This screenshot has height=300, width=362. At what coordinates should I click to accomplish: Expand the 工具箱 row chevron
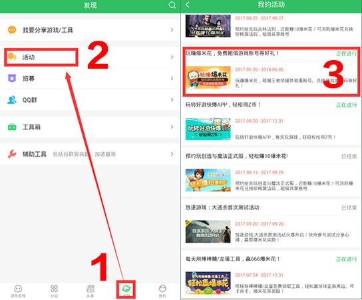click(x=172, y=127)
